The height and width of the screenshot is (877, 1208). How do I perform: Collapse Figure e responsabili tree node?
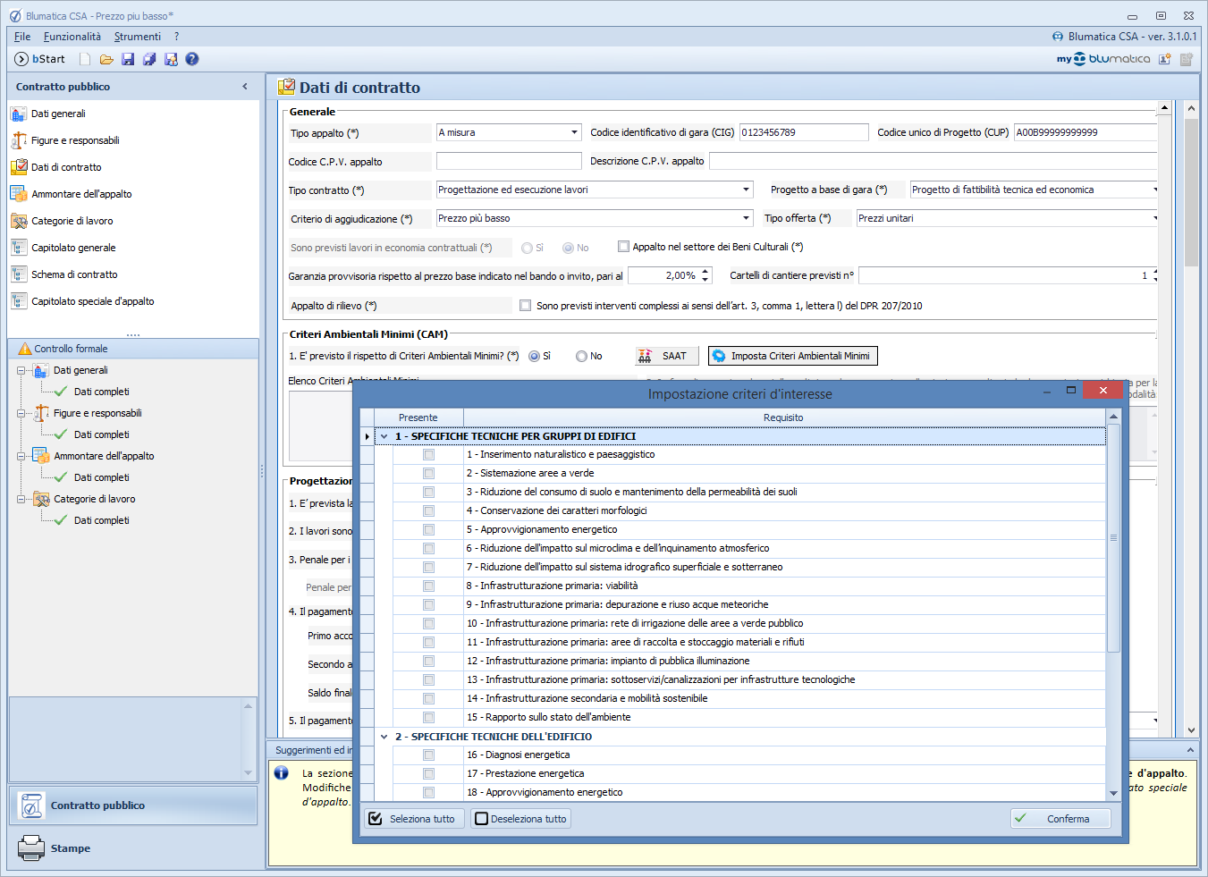pyautogui.click(x=21, y=413)
